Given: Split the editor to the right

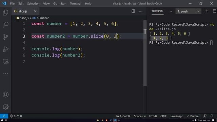Looking at the screenshot, I should click(133, 11).
